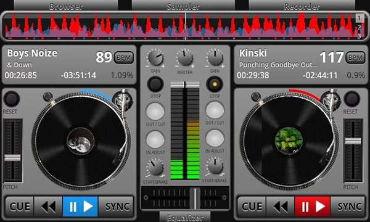The width and height of the screenshot is (370, 222).
Task: Toggle play/pause on the left deck
Action: coord(80,207)
